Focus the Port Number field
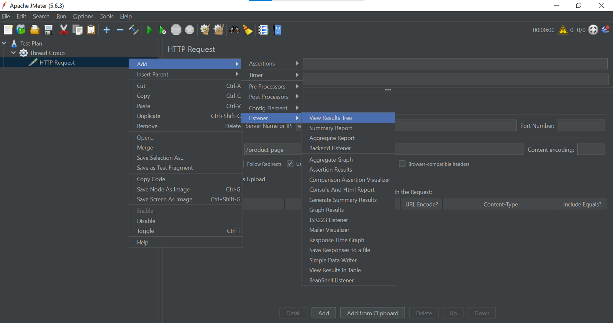 (x=581, y=126)
